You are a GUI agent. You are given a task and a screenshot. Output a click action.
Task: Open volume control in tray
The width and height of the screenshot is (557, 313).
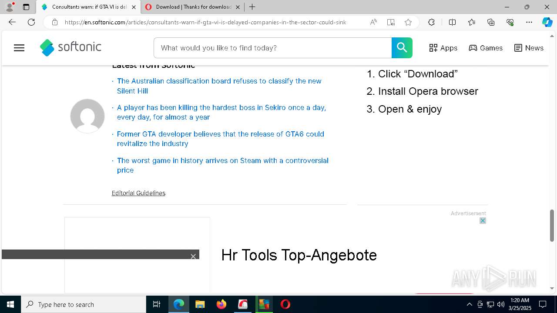(501, 304)
